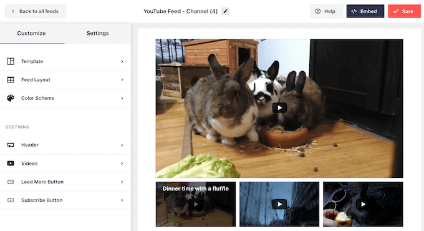This screenshot has width=424, height=231.
Task: Open the Template option label
Action: click(x=32, y=61)
